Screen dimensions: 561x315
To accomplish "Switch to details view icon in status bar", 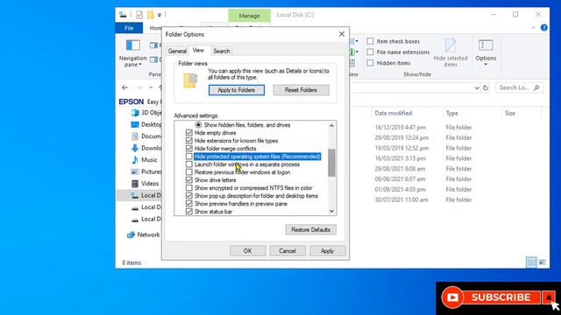I will [531, 262].
